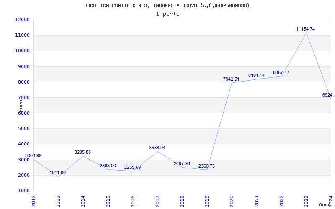Click the y-axis tick 5000
This screenshot has height=209, width=335.
[23, 129]
